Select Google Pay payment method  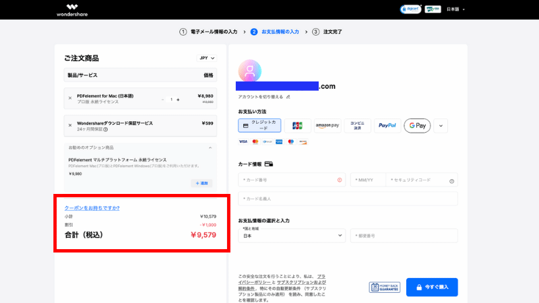click(417, 125)
